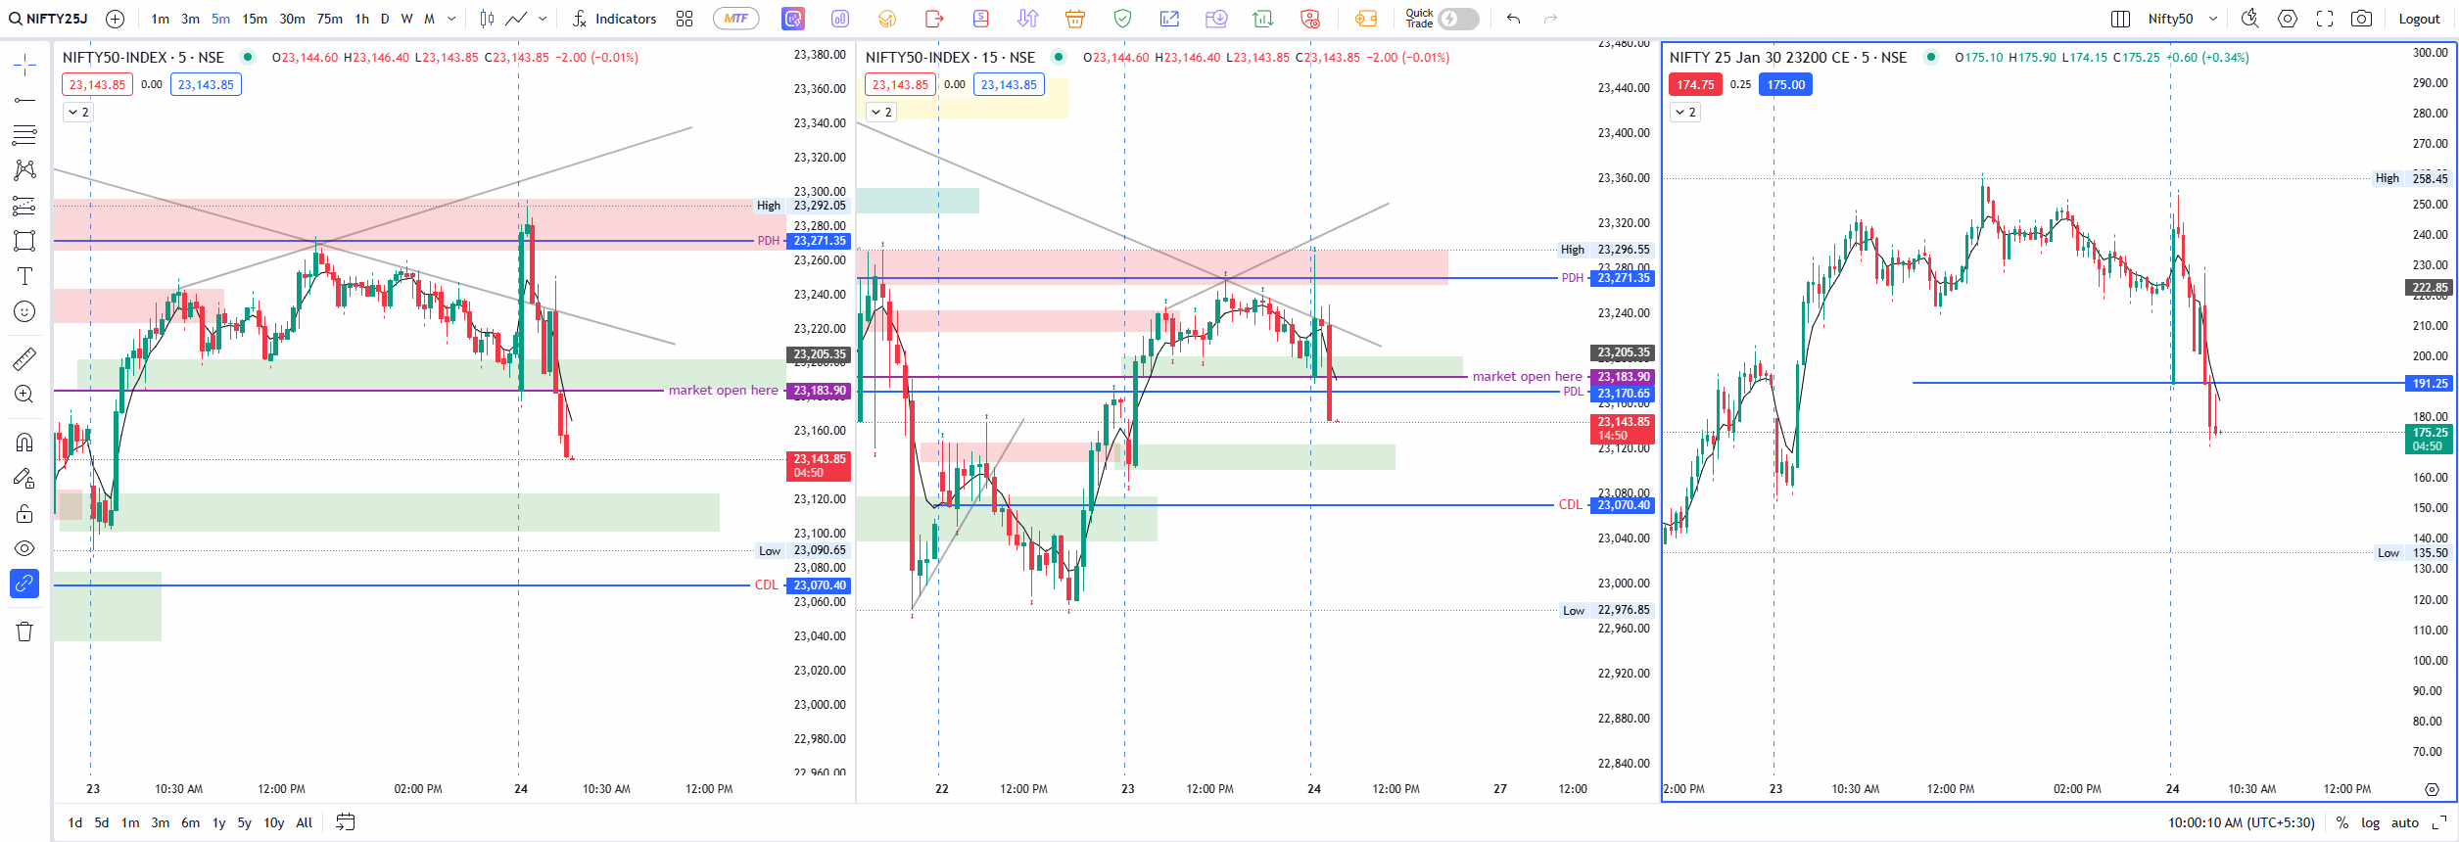Set the date range to All

coord(305,822)
